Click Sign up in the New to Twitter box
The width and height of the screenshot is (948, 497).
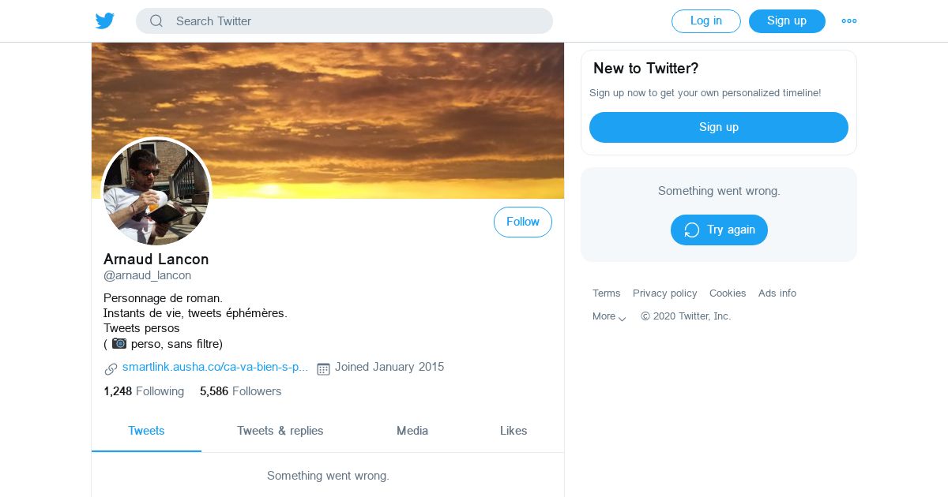[x=719, y=127]
